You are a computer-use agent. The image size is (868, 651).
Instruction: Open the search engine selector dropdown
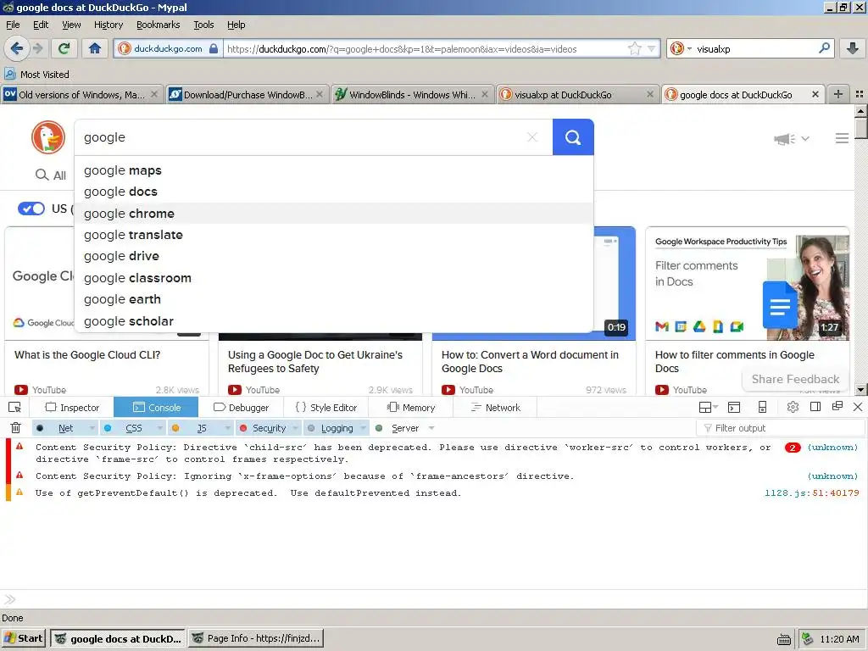pyautogui.click(x=681, y=48)
